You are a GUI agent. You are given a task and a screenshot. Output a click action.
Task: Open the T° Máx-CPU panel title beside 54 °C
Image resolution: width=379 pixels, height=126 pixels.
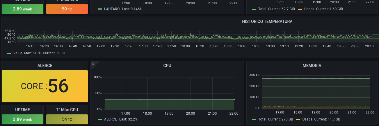pyautogui.click(x=67, y=110)
